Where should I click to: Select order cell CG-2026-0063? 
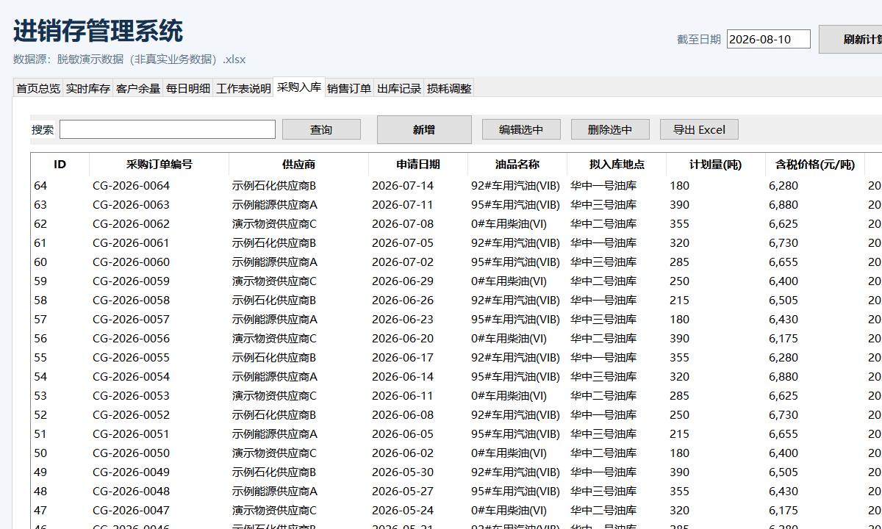pos(131,204)
